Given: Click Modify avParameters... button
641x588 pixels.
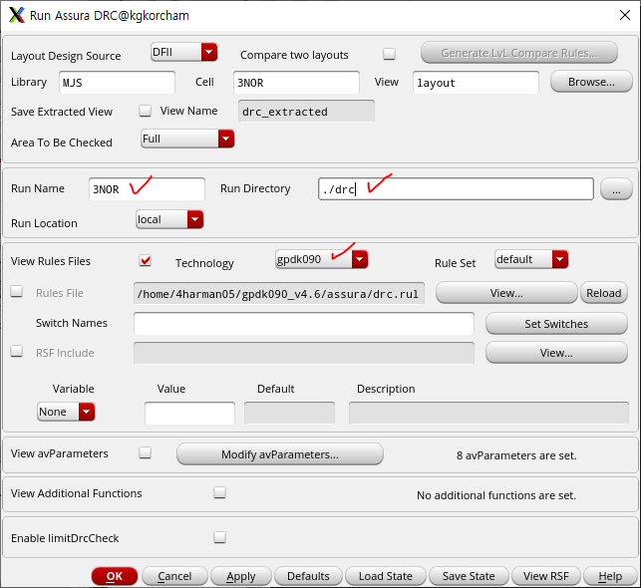Looking at the screenshot, I should coord(280,454).
